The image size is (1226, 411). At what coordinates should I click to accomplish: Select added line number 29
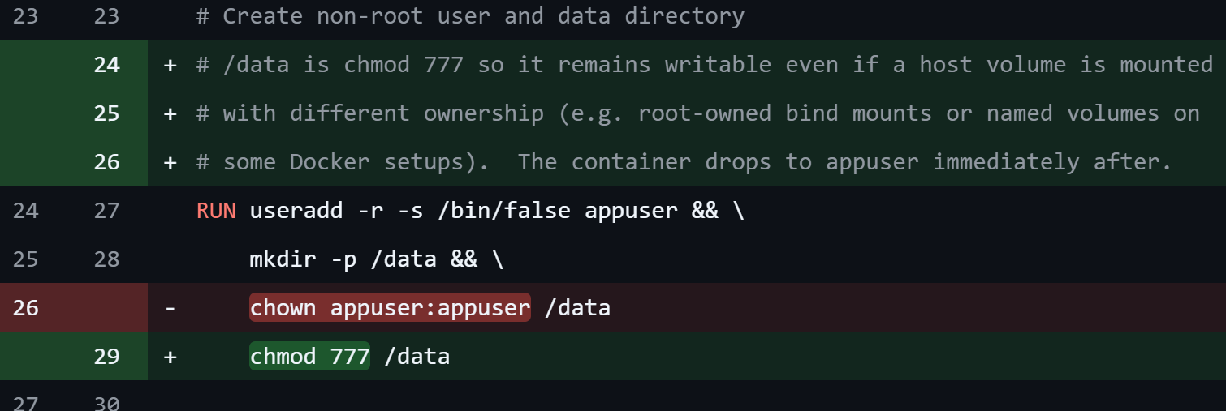click(x=106, y=357)
